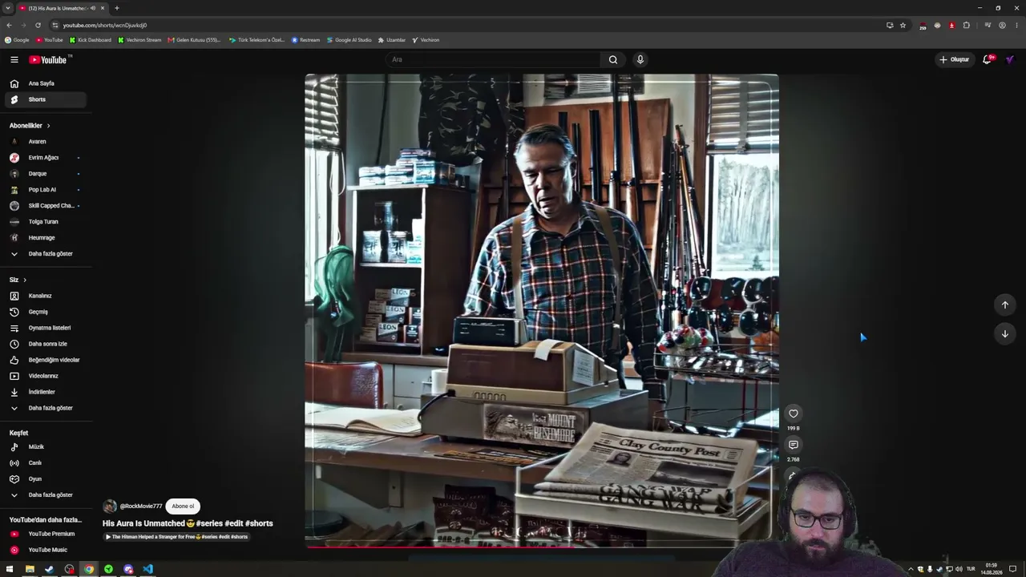The height and width of the screenshot is (577, 1026).
Task: Skip to the next short with down arrow
Action: [1005, 333]
